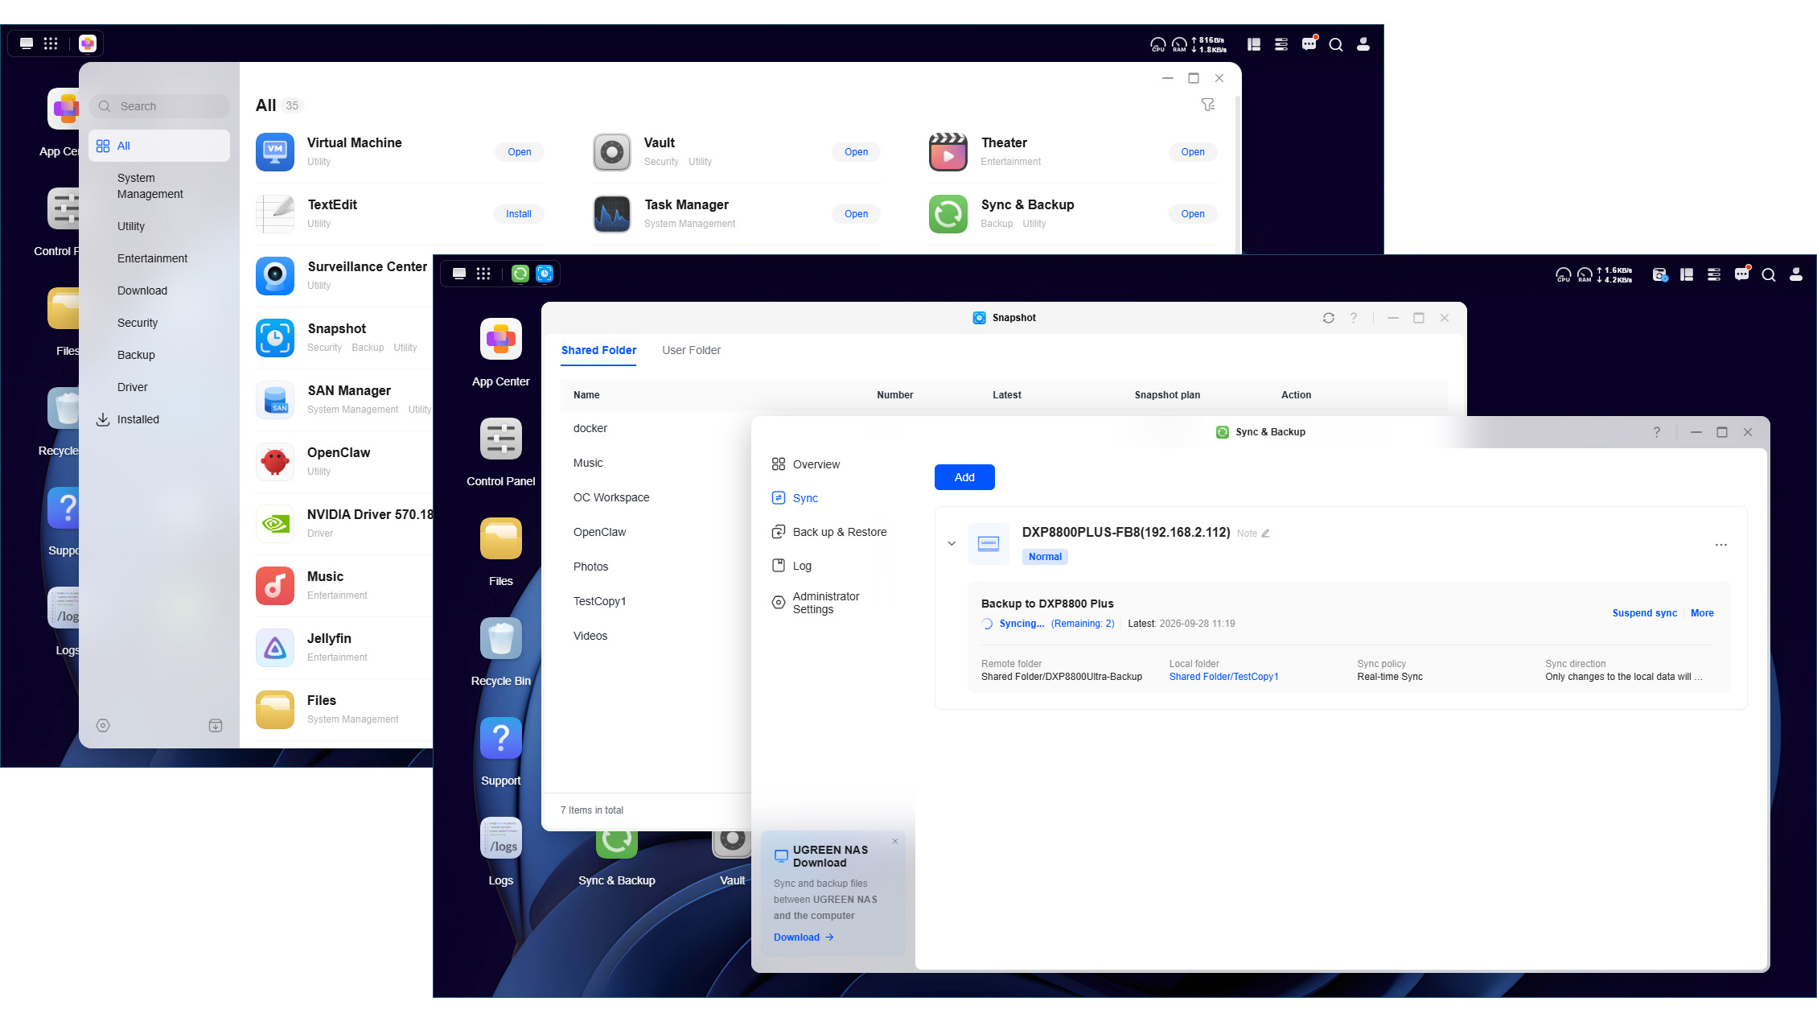Viewport: 1817px width, 1022px height.
Task: Click the search icon in front desktop top bar
Action: tap(1769, 274)
